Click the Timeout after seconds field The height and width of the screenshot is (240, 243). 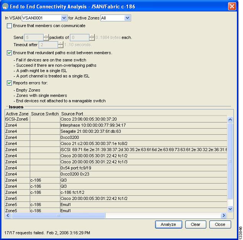[x=48, y=45]
